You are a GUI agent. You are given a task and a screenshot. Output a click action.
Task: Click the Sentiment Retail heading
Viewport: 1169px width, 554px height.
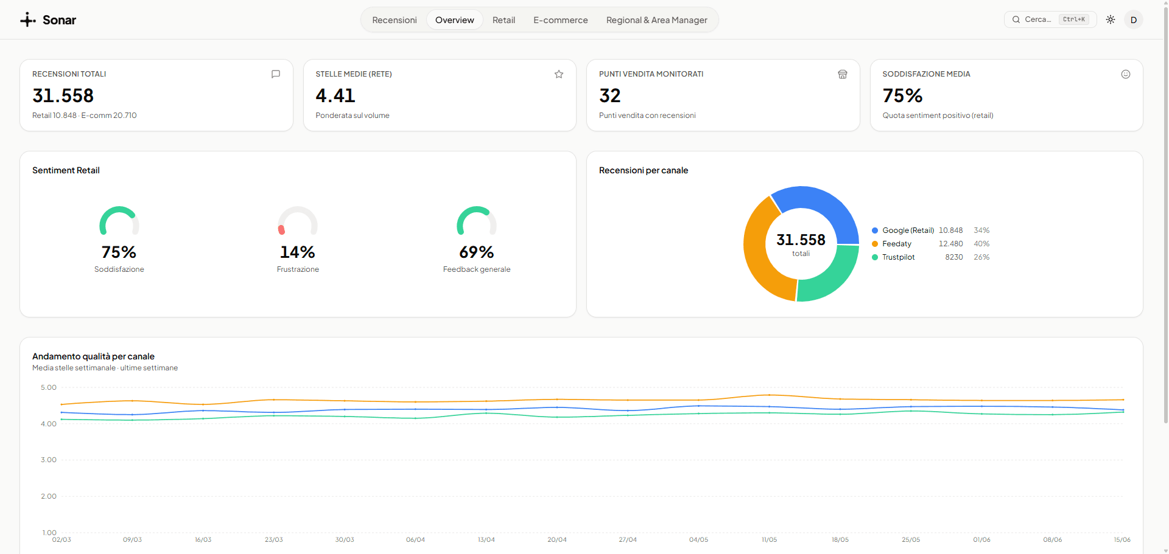pos(66,170)
